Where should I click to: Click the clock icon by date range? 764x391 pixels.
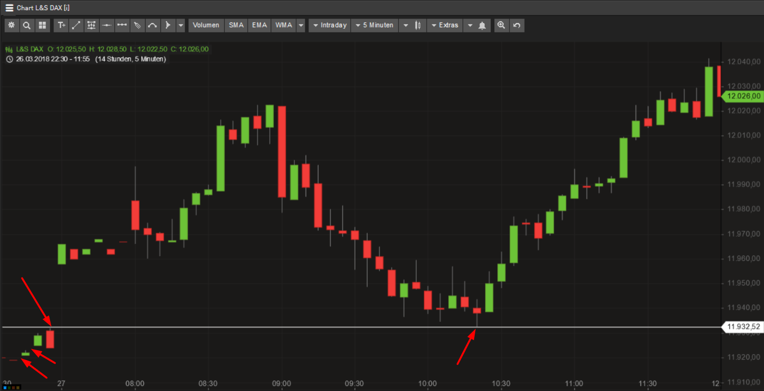[x=9, y=59]
